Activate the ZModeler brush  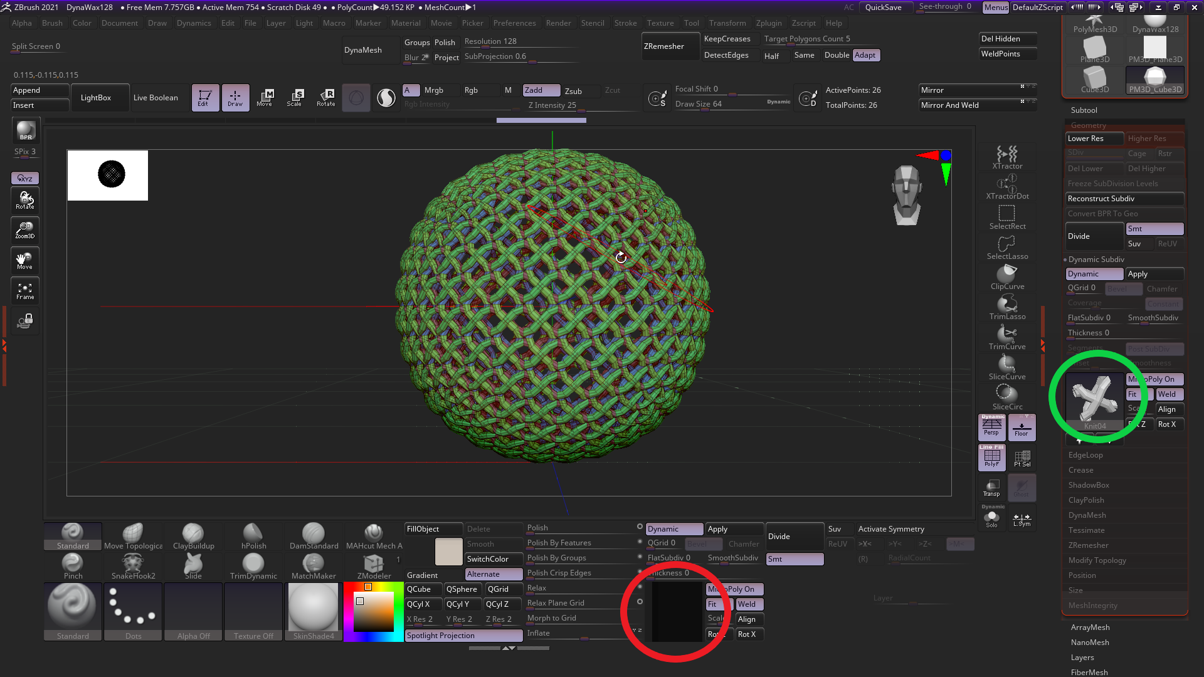[x=374, y=567]
